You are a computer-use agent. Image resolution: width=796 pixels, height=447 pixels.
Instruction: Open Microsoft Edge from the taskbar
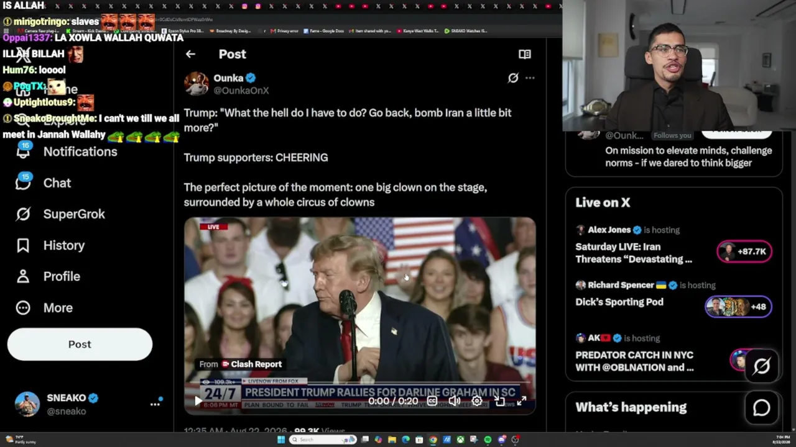click(x=405, y=440)
